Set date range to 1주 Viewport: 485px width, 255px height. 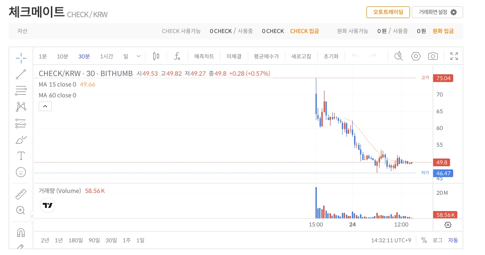point(126,240)
